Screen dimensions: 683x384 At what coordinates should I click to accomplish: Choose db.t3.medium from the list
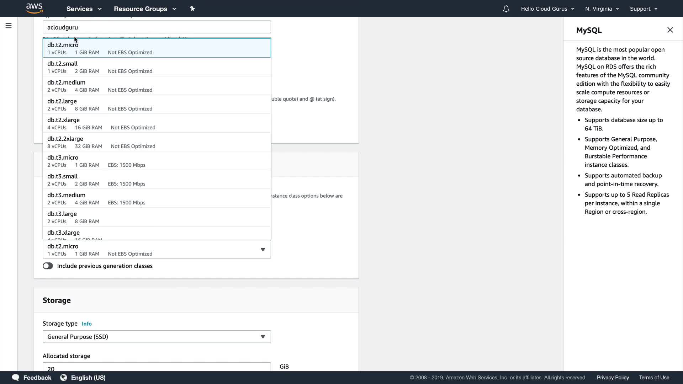click(x=157, y=198)
